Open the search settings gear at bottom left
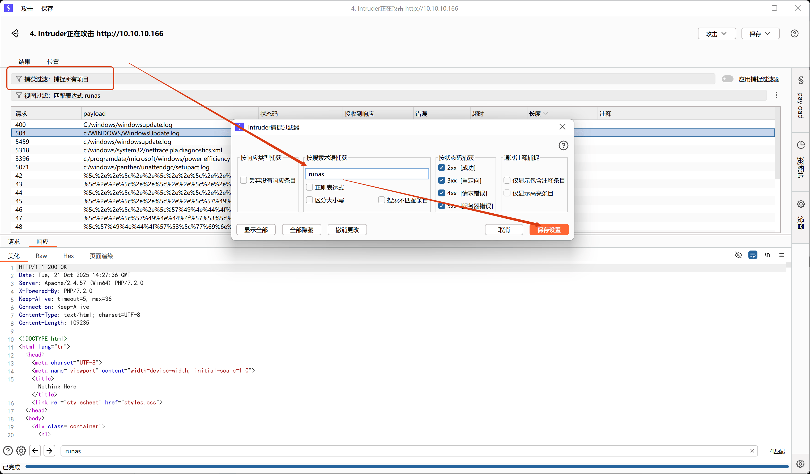Image resolution: width=810 pixels, height=474 pixels. pyautogui.click(x=21, y=451)
